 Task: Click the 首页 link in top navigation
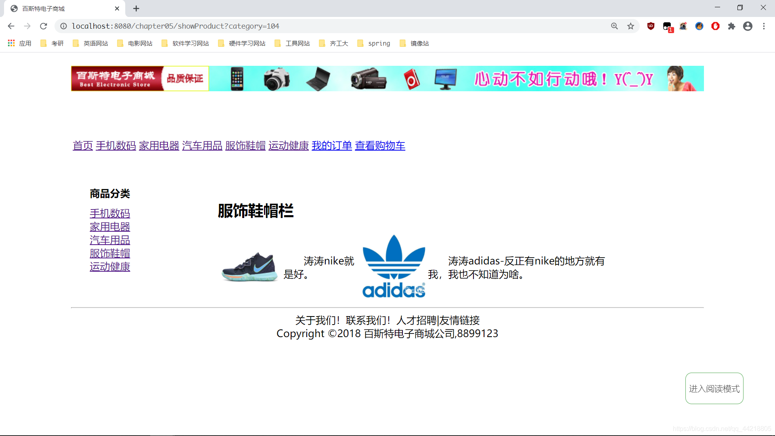(83, 146)
